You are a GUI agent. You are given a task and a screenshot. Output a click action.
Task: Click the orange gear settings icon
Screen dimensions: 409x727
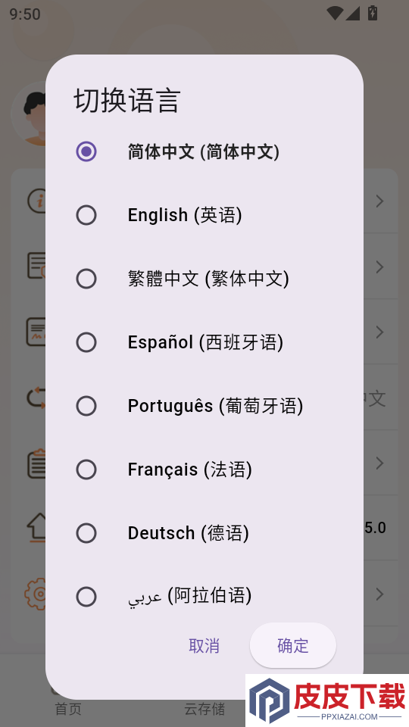pyautogui.click(x=36, y=594)
